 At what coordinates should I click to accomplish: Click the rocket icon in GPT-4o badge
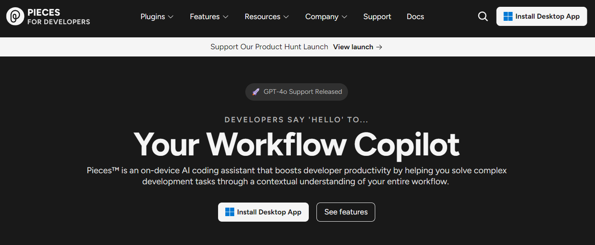(256, 92)
